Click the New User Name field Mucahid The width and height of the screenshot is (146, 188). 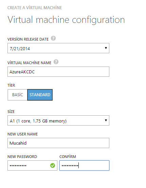58,143
